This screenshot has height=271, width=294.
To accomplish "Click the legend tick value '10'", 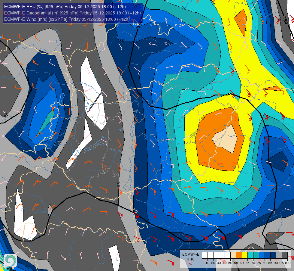I will (208, 263).
